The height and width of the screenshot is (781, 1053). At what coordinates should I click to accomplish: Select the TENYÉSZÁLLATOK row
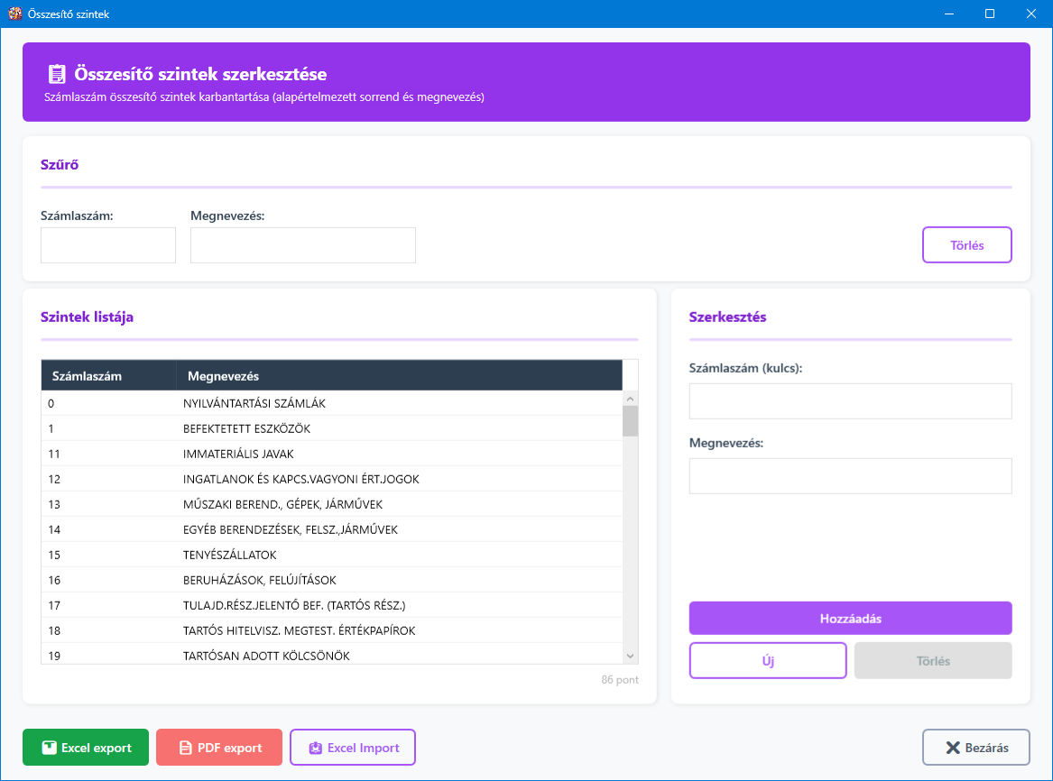pos(229,556)
